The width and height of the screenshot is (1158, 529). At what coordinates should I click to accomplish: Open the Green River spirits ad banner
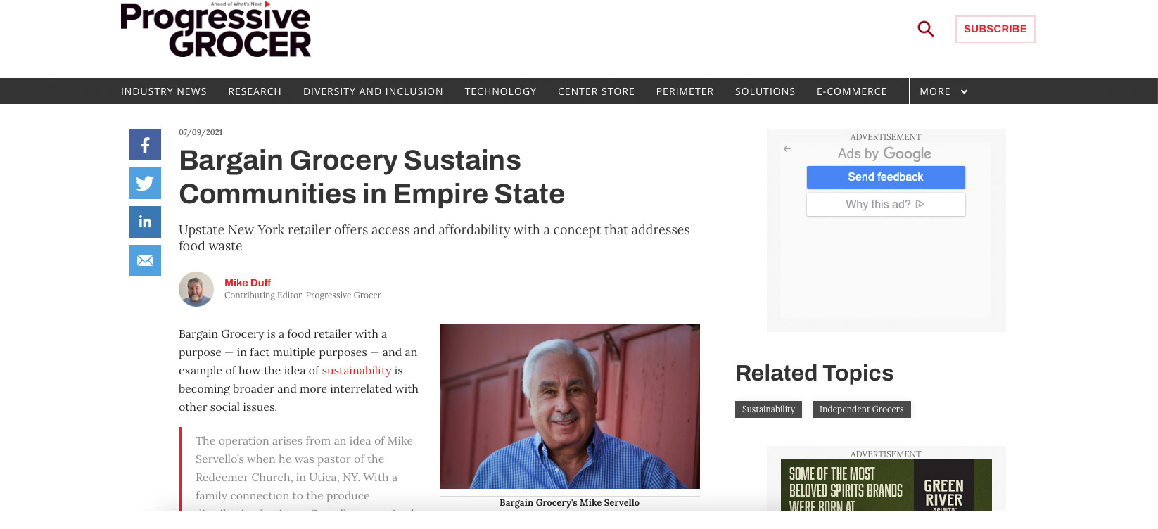coord(886,485)
